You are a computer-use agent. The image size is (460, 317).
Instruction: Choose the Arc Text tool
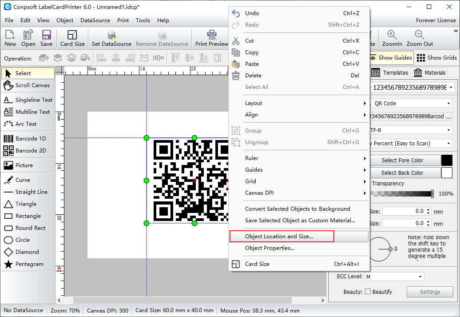click(x=28, y=124)
